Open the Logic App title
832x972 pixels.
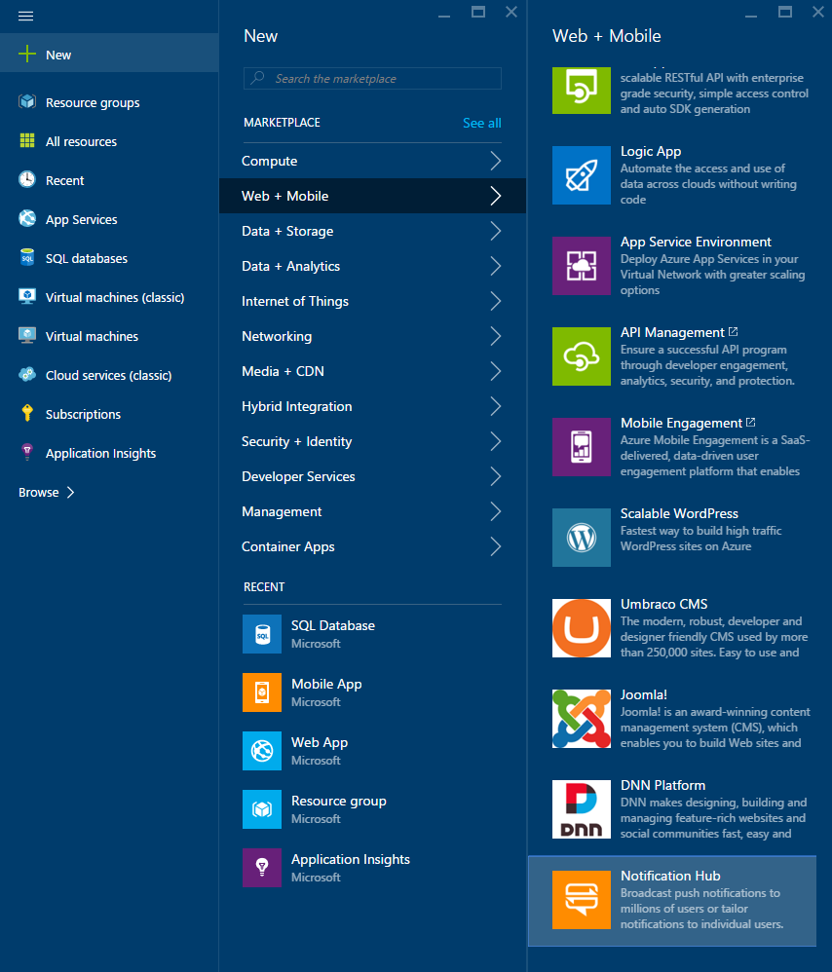coord(651,151)
